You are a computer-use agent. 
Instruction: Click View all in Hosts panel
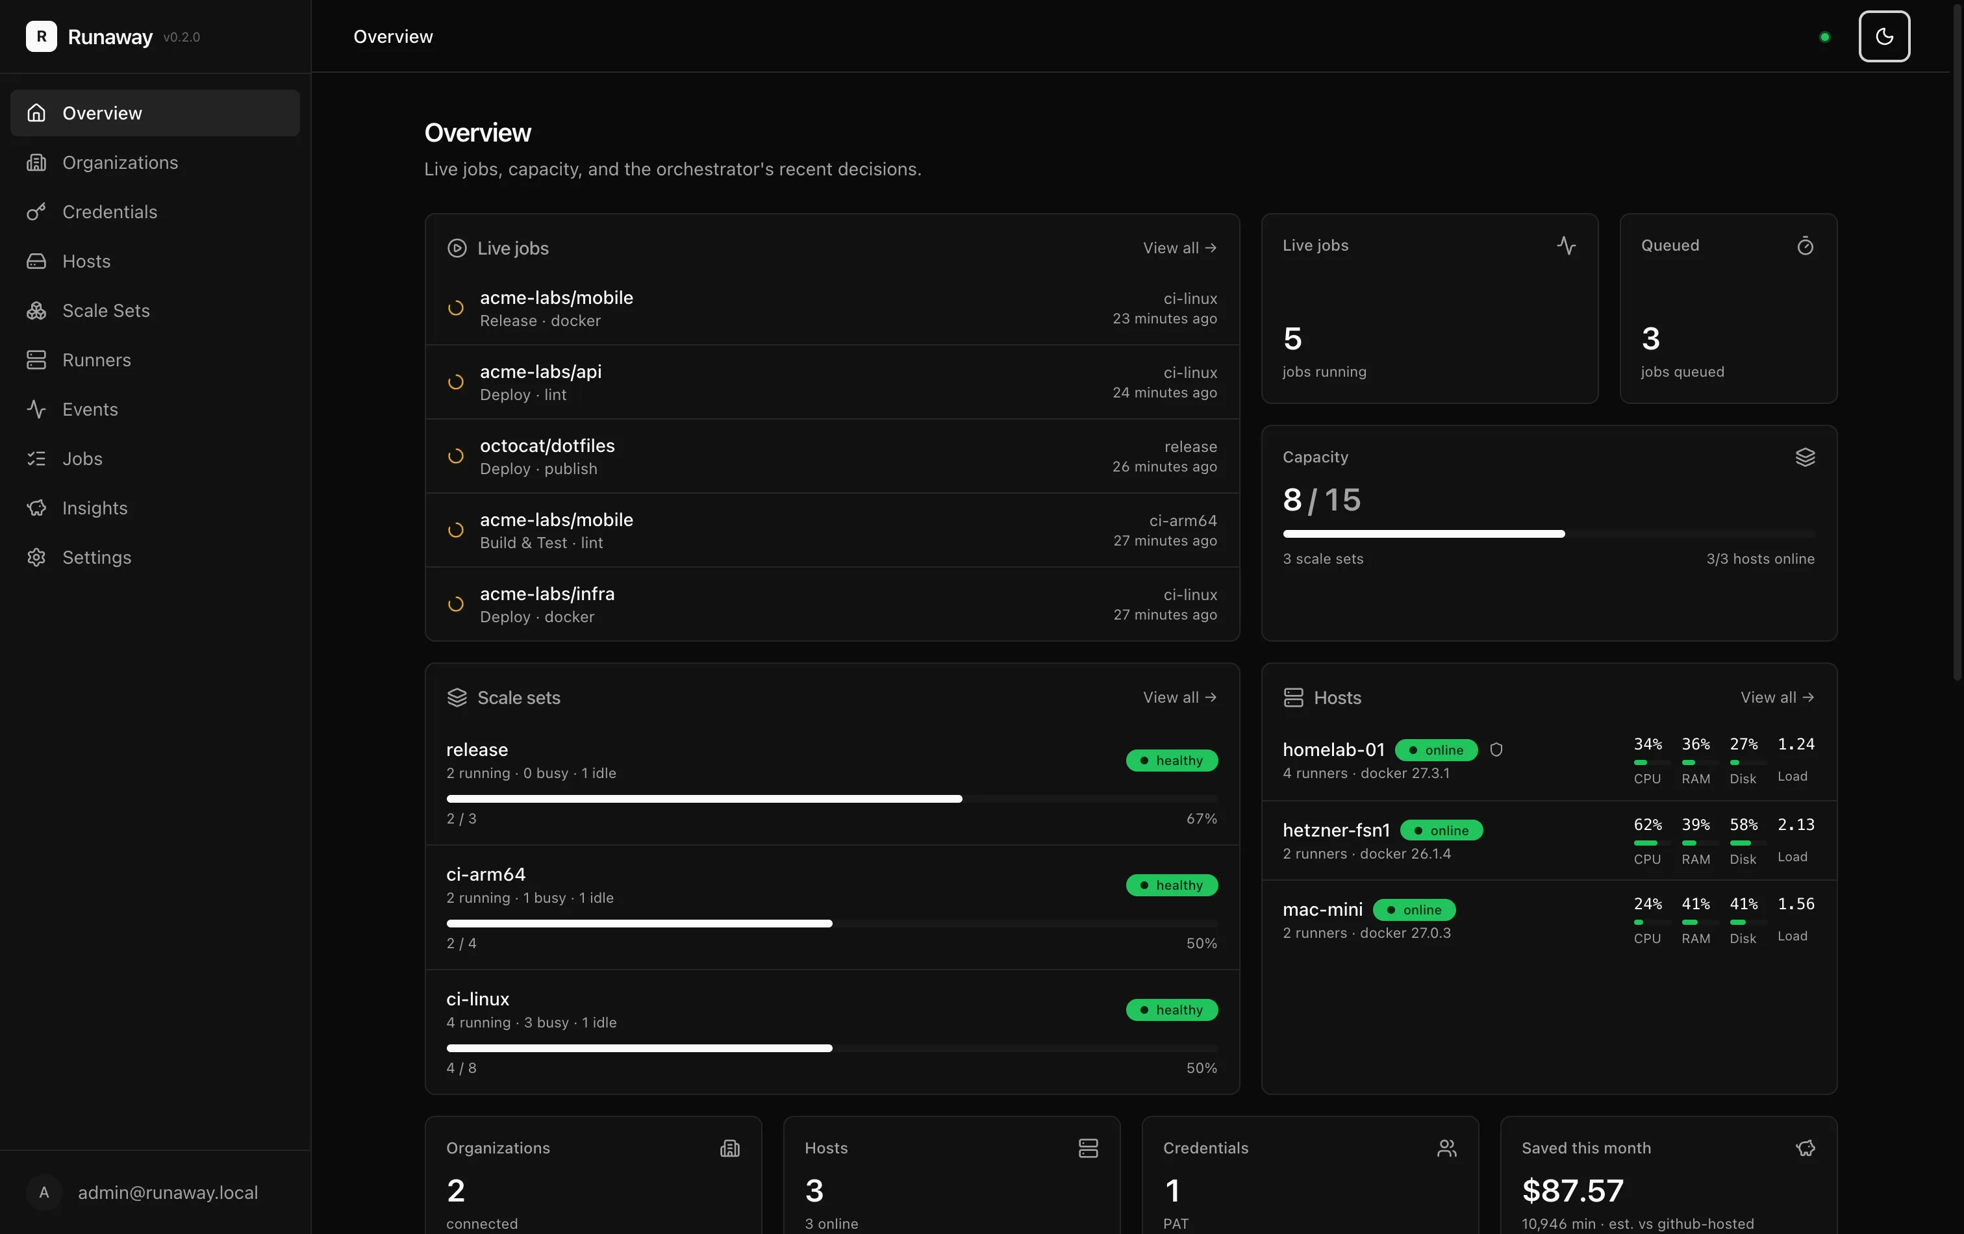coord(1777,698)
